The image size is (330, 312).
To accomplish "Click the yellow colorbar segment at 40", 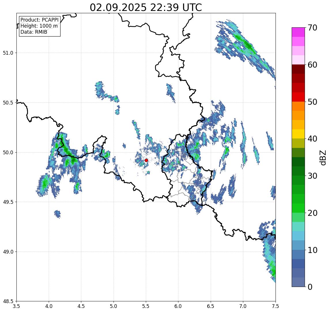I will (298, 134).
